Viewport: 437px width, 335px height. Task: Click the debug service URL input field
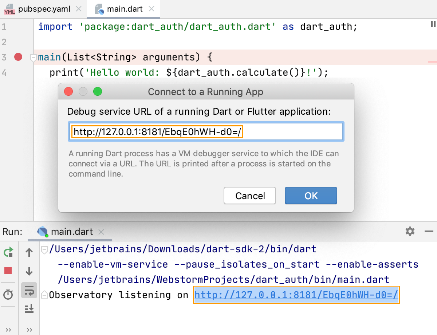(206, 132)
